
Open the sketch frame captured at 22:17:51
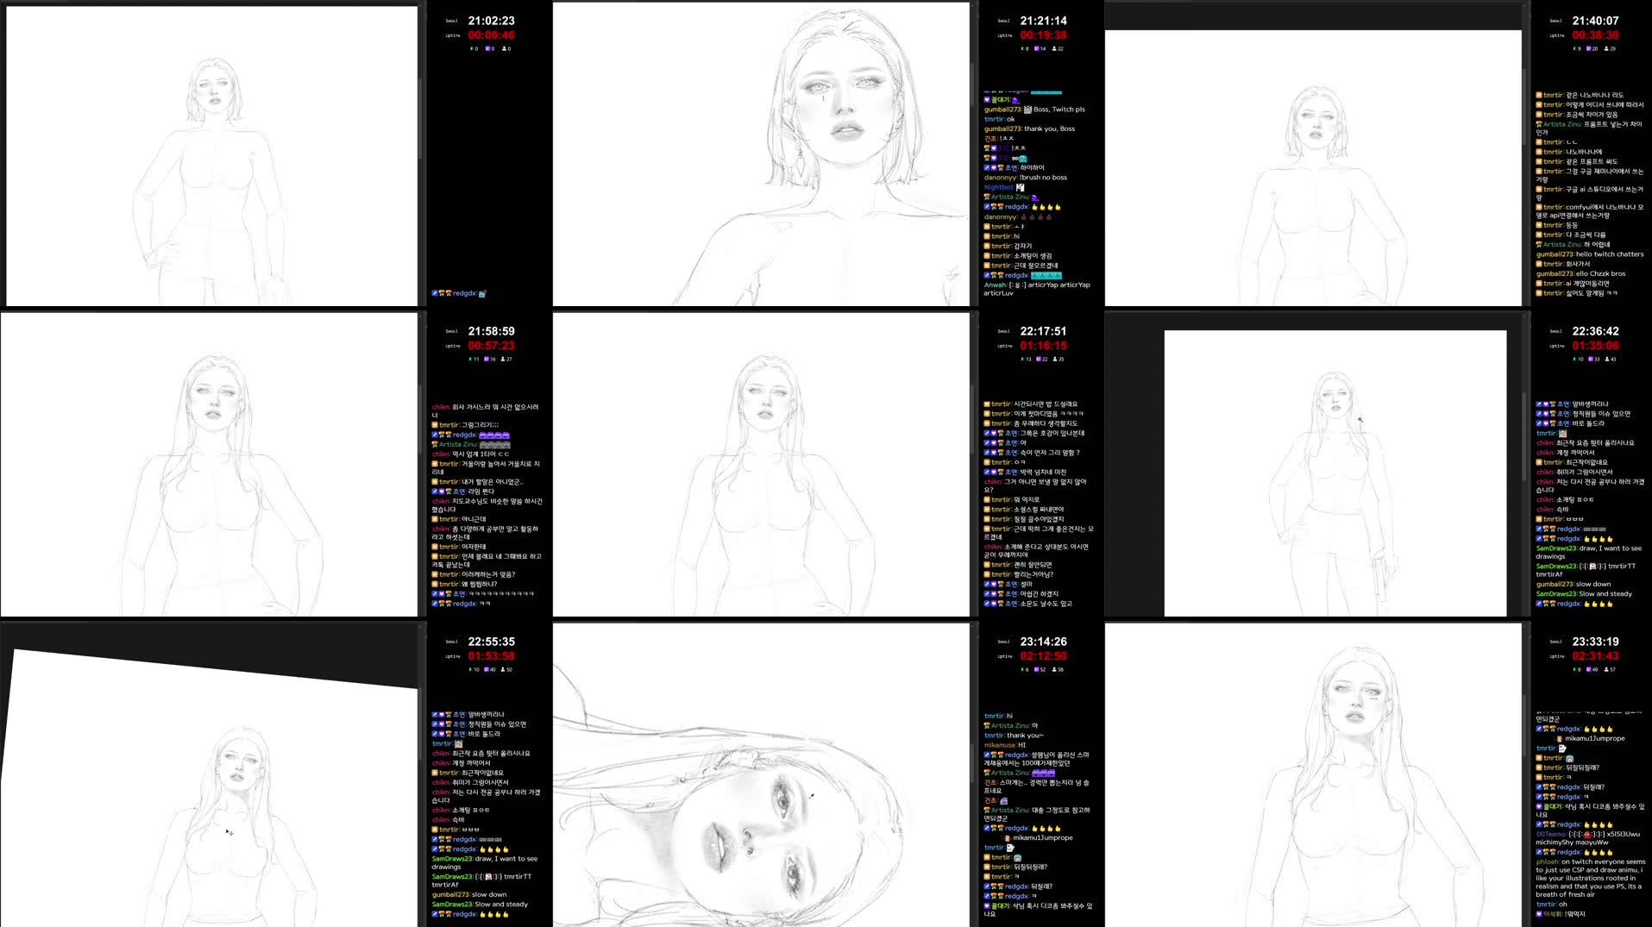click(761, 465)
